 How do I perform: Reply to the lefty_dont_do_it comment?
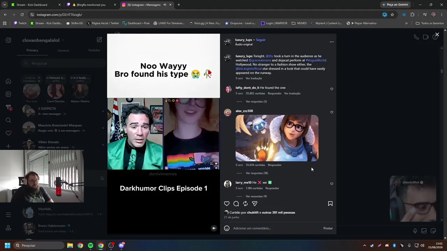pos(274,93)
